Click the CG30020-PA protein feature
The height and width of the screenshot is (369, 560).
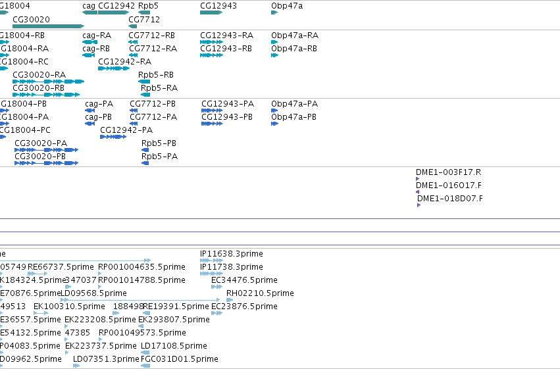(47, 150)
